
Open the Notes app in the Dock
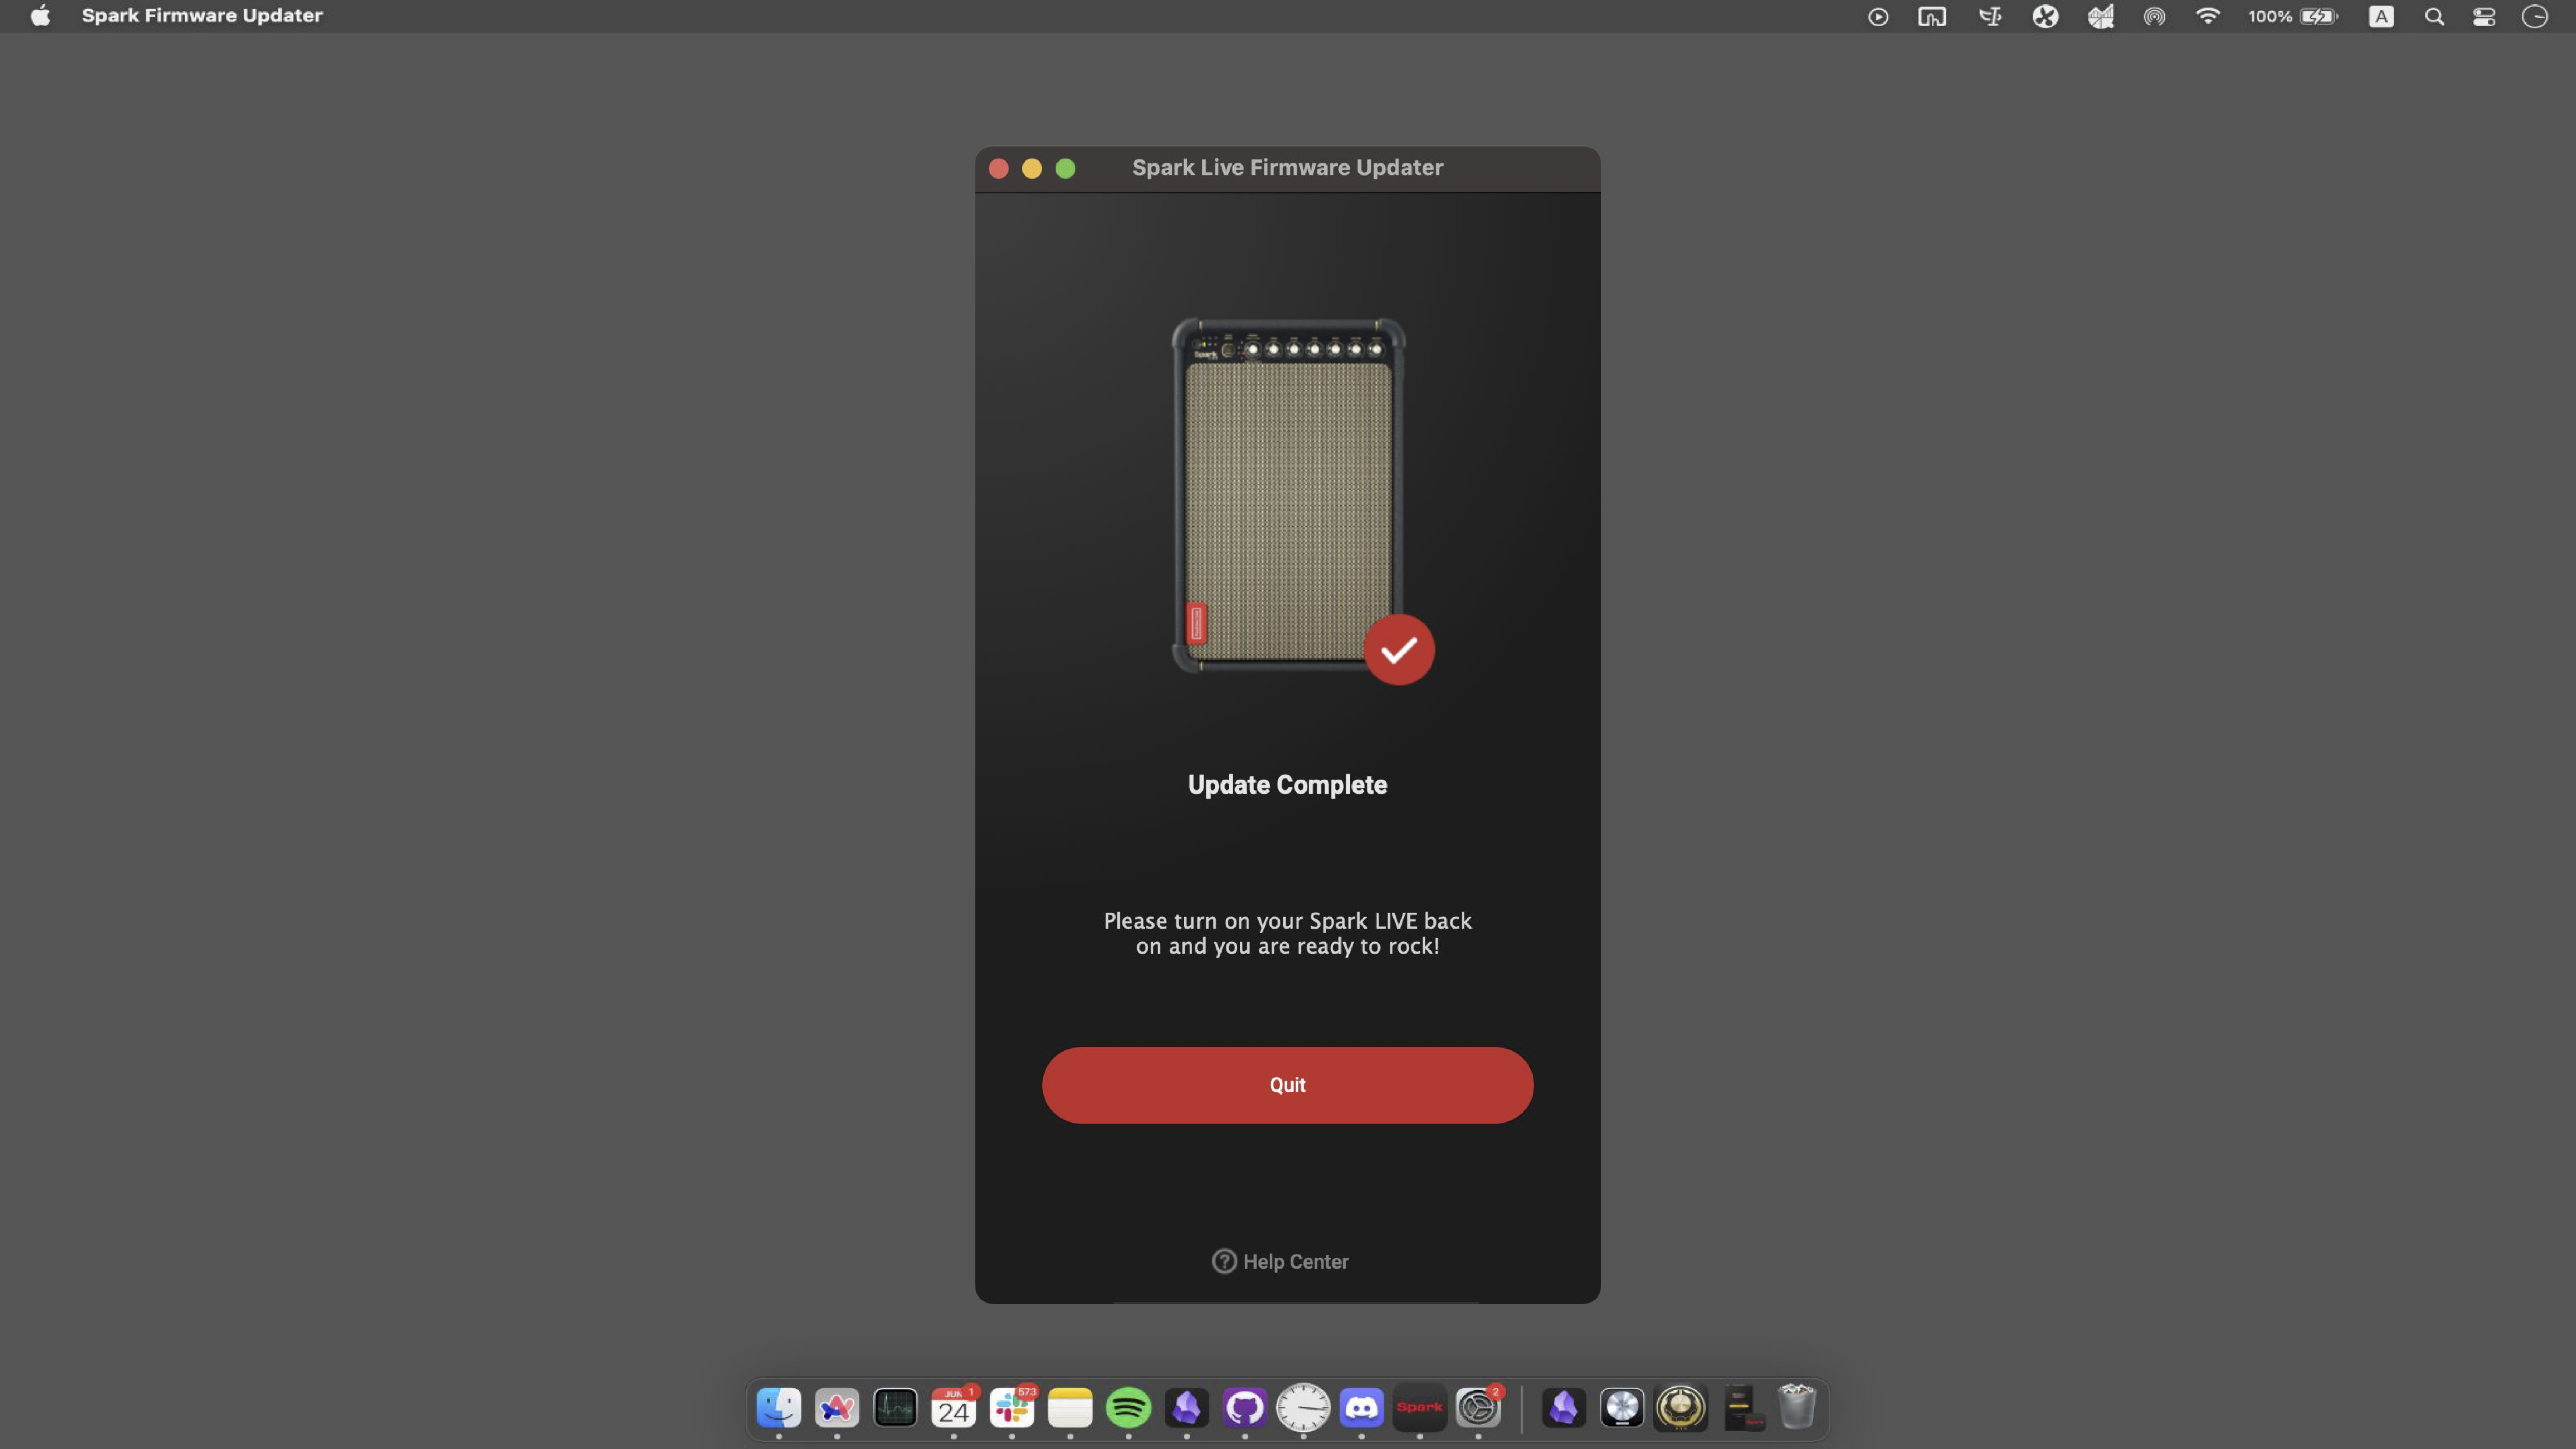(1070, 1408)
